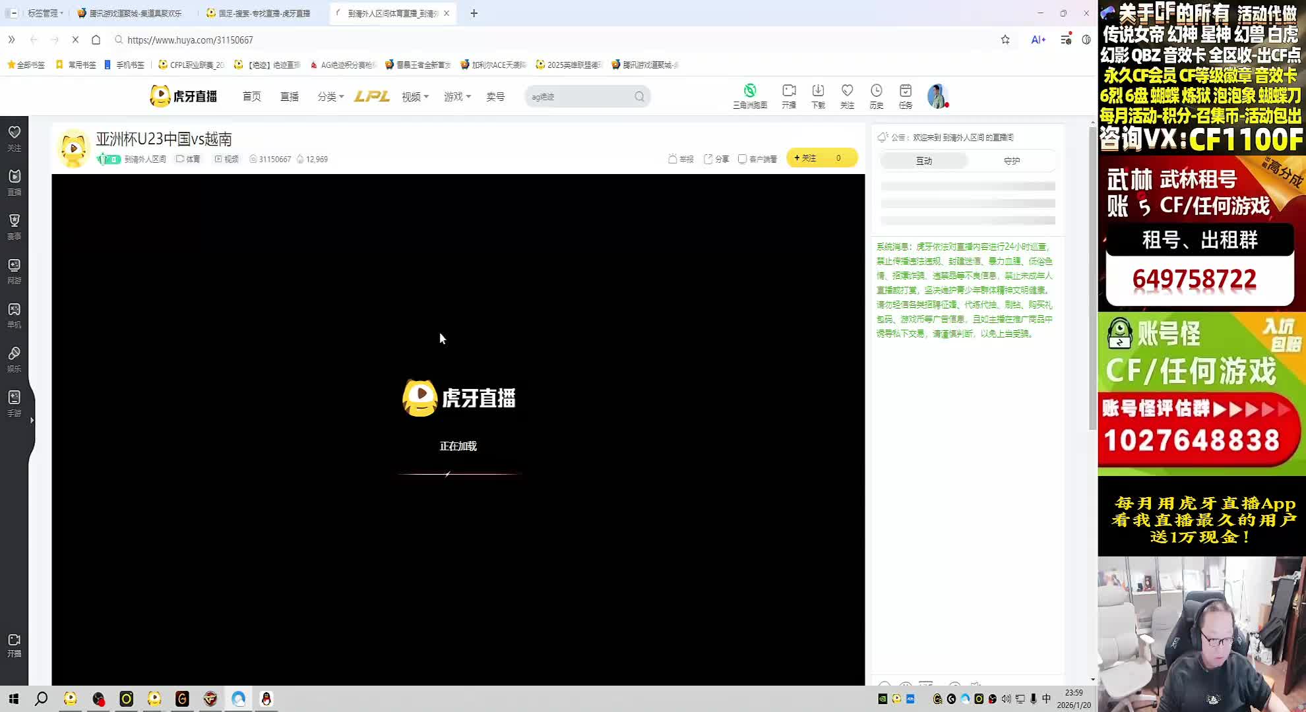Click the Huya search input field

pyautogui.click(x=577, y=97)
